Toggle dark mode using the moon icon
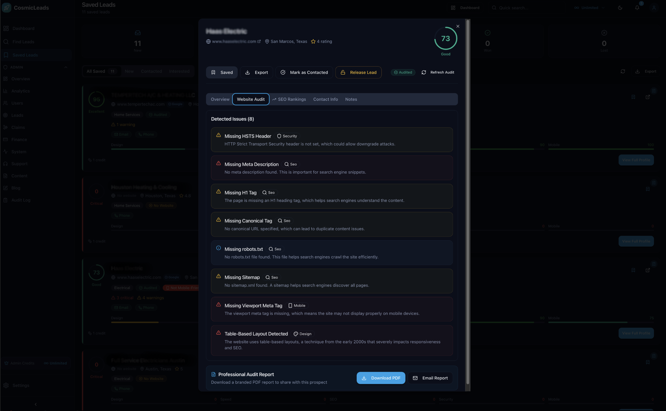This screenshot has width=666, height=411. (x=620, y=8)
